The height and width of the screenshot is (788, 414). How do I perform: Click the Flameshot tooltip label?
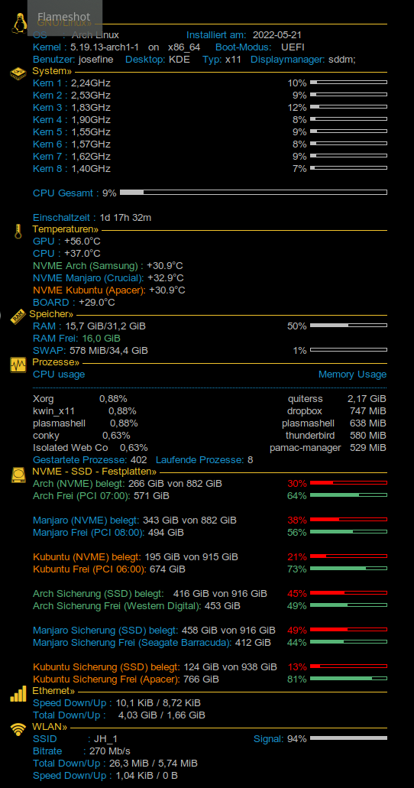coord(64,18)
